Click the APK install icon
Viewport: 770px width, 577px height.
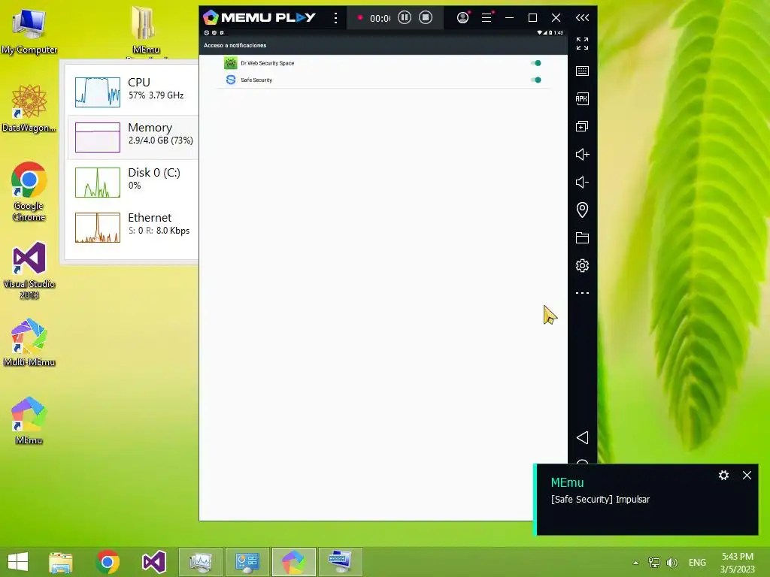click(582, 98)
